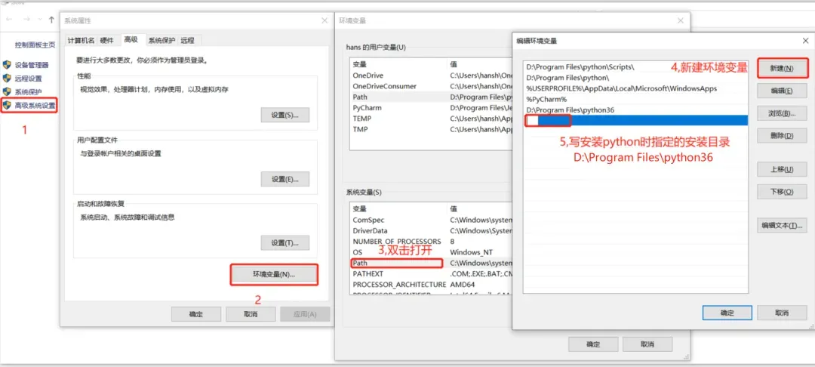Click 确定 in 编辑环境变量 dialog

point(727,313)
